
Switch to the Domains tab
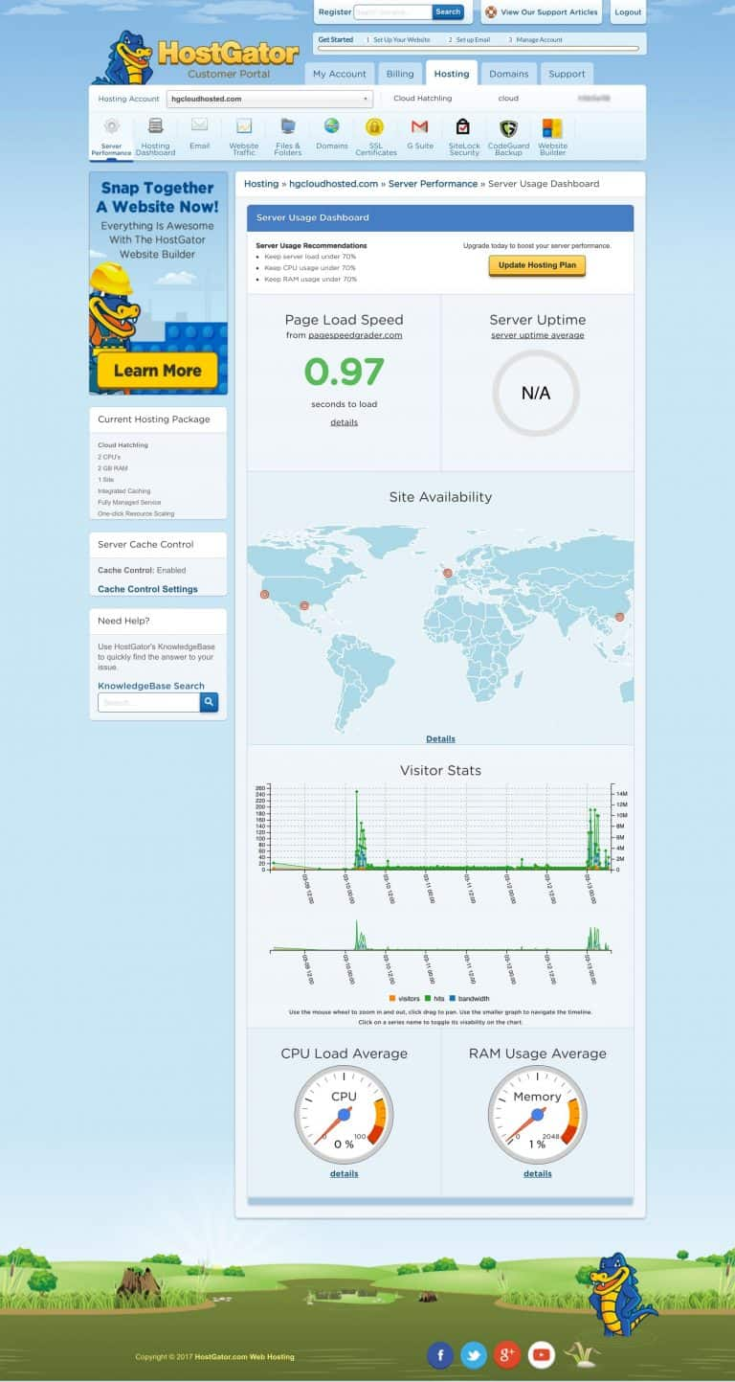coord(509,74)
